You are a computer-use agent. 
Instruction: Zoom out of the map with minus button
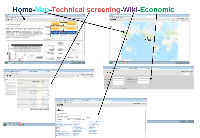[112, 24]
